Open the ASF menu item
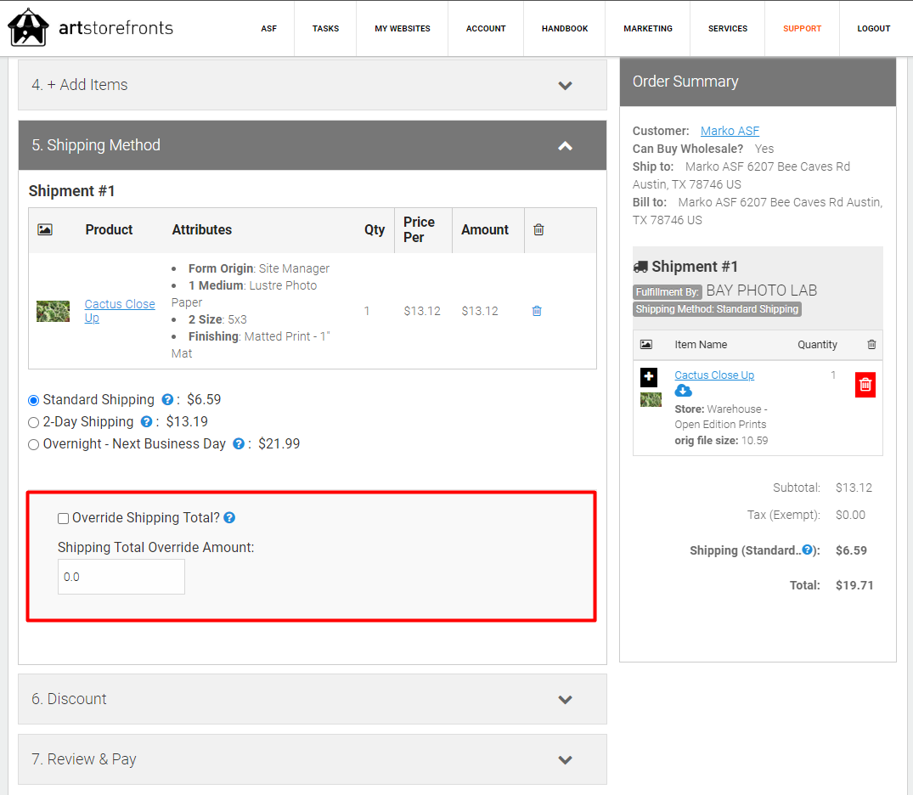 click(x=268, y=29)
